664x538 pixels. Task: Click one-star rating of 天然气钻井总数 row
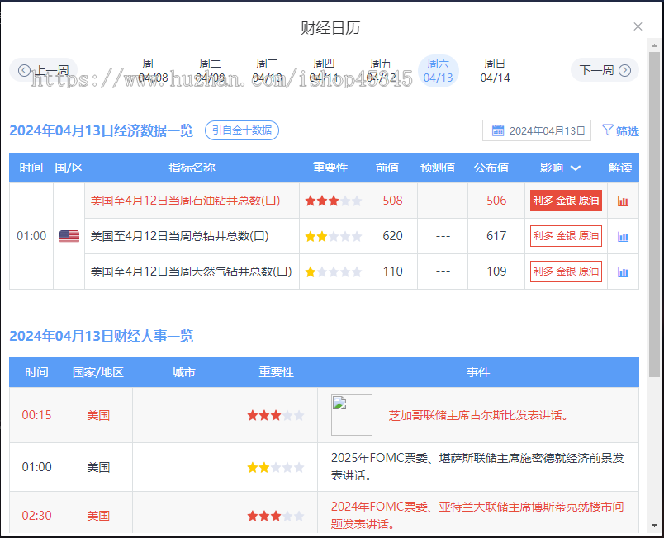point(334,272)
